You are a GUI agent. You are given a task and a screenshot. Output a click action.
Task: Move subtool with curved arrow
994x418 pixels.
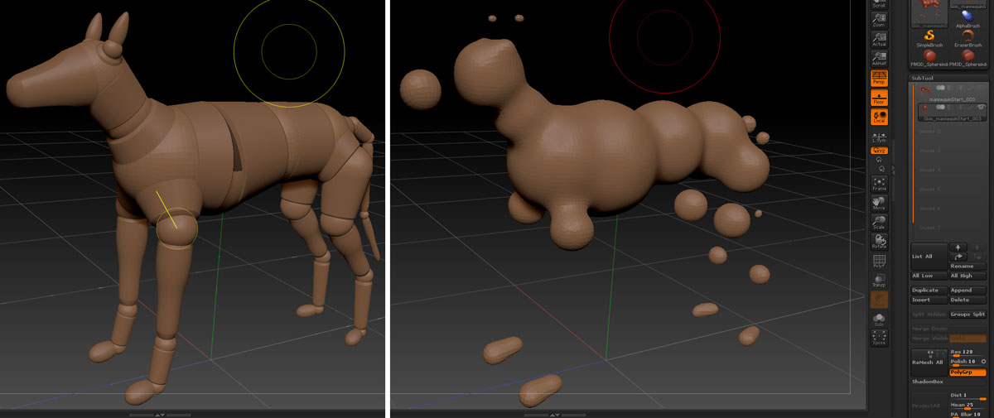958,257
